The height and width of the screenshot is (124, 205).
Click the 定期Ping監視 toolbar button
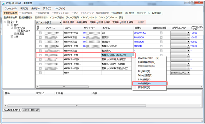point(10,13)
